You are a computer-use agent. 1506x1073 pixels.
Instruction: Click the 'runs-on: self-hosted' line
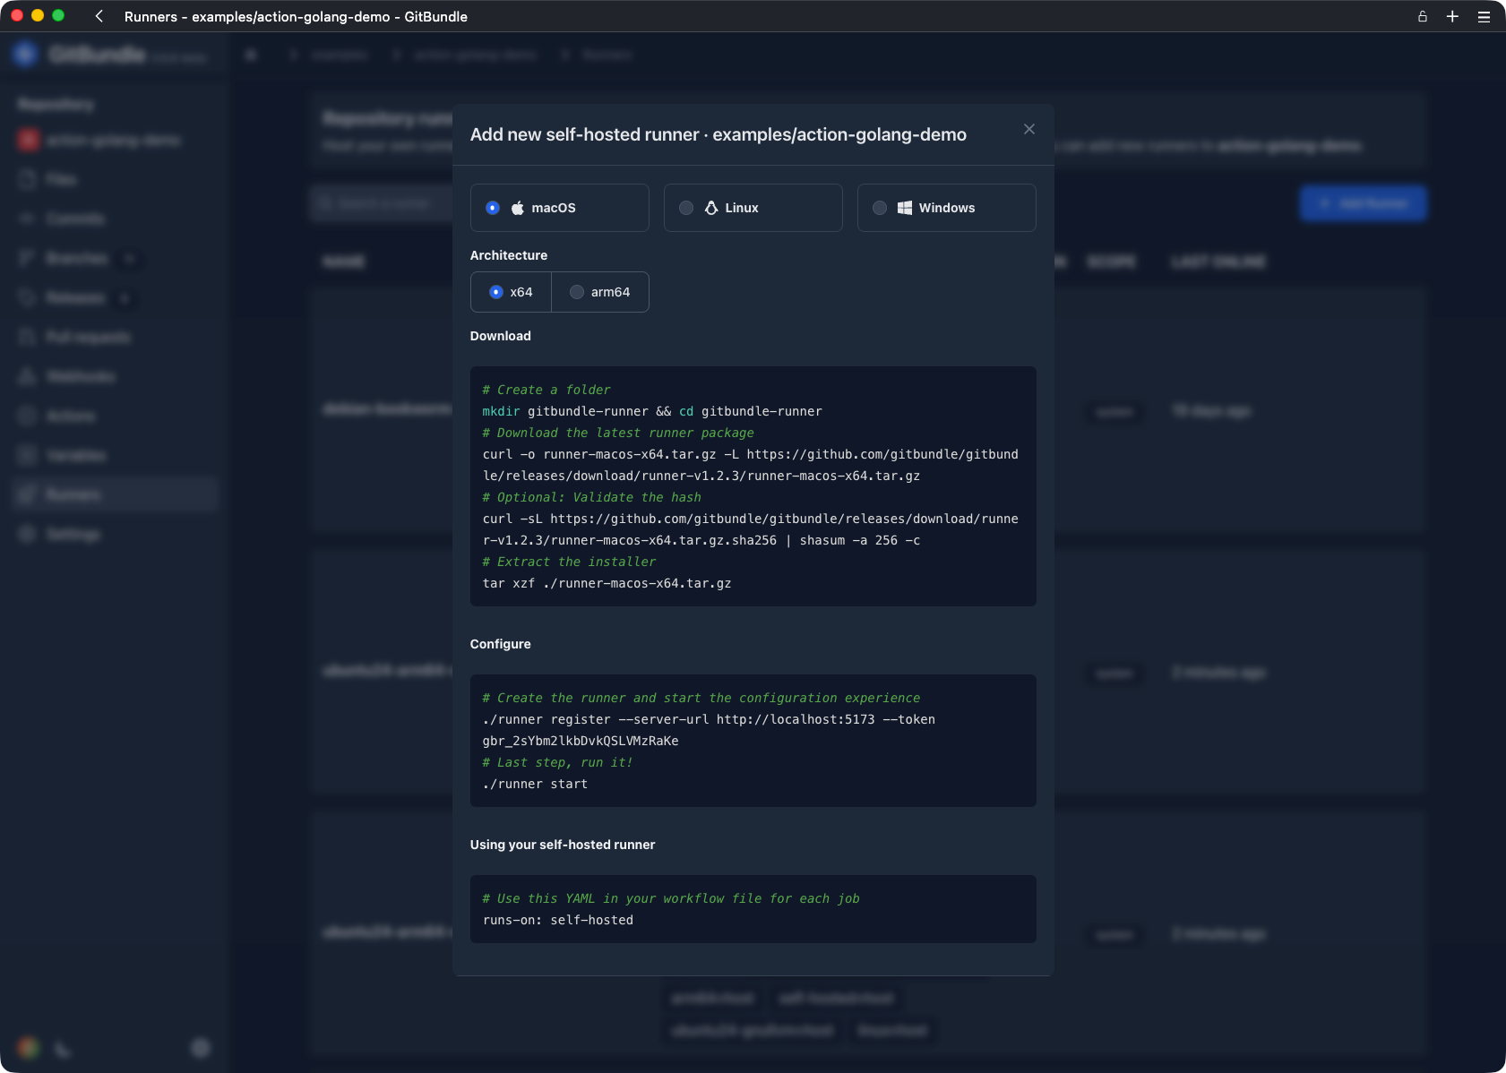[x=557, y=920]
